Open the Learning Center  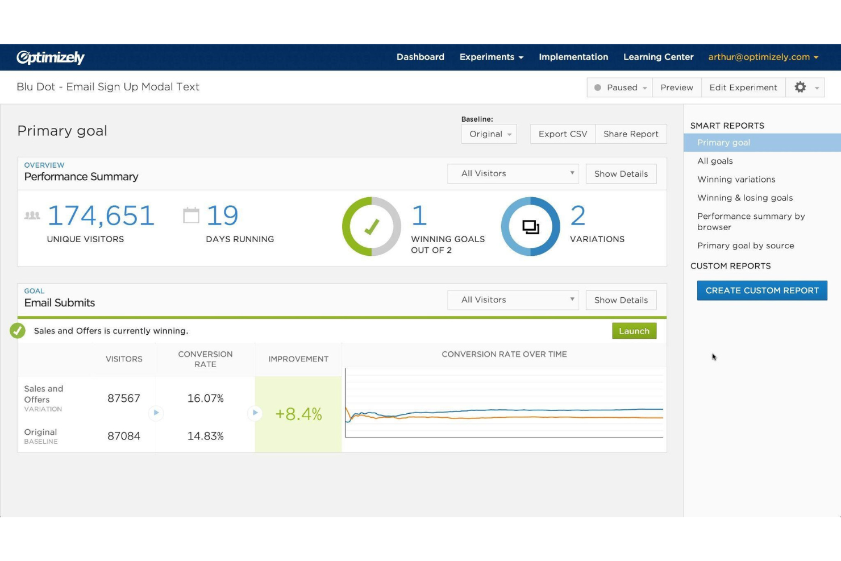pos(658,57)
